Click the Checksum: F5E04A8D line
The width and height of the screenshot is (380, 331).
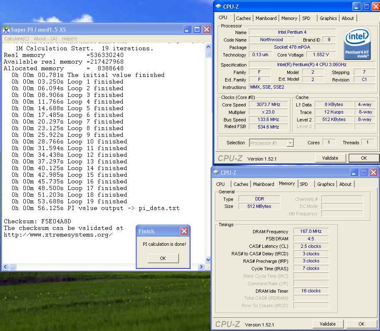(37, 221)
